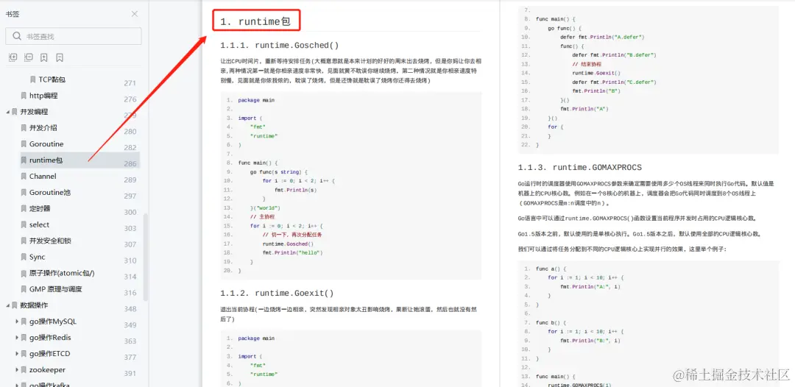Click the bookmark icon beside http编程
Viewport: 795px width, 387px height.
coord(24,96)
